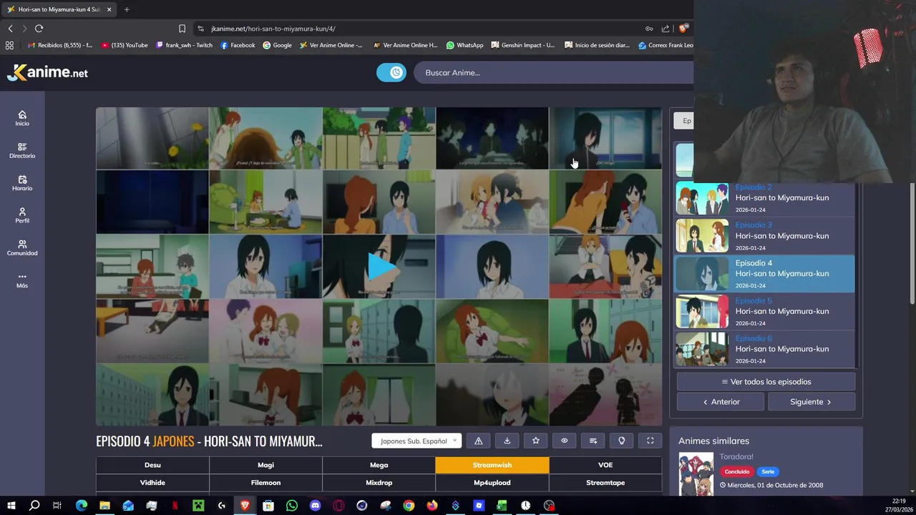The width and height of the screenshot is (916, 515).
Task: Open Episodio 3 in the episode list
Action: 765,236
